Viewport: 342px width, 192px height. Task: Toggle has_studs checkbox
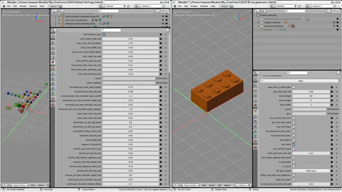[294, 145]
